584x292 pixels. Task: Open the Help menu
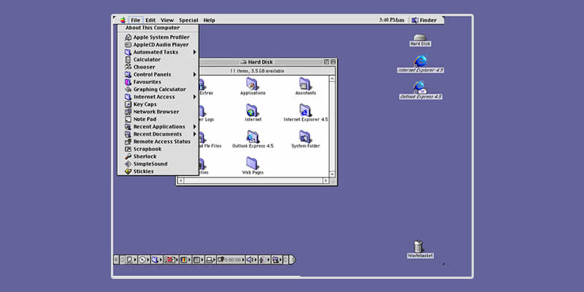209,20
